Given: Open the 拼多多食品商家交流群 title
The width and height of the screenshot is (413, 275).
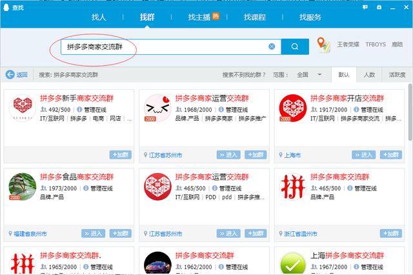Looking at the screenshot, I should point(77,177).
